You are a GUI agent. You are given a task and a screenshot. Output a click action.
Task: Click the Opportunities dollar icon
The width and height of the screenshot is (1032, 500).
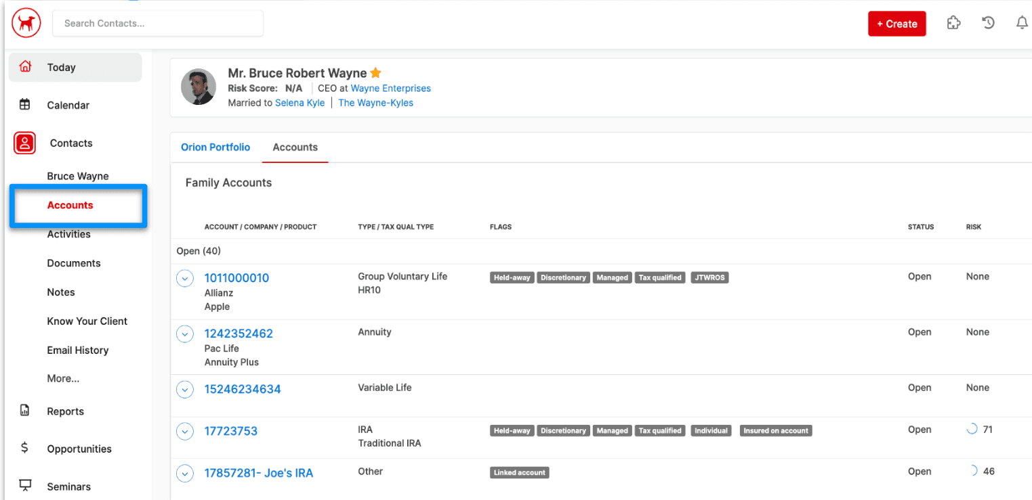(24, 448)
